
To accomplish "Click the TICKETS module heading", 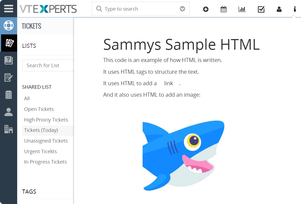I will (31, 26).
